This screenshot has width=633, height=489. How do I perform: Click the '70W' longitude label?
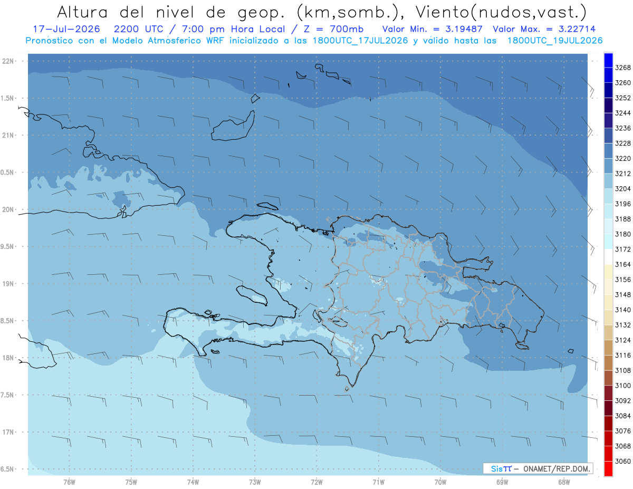[x=440, y=482]
